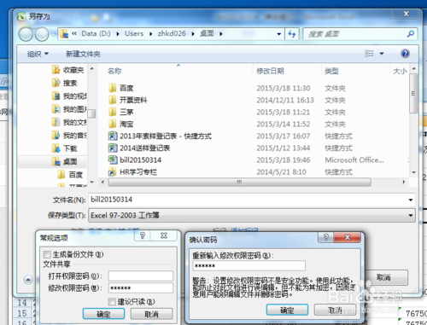427x325 pixels.
Task: Open the 三茅 folder
Action: click(121, 112)
